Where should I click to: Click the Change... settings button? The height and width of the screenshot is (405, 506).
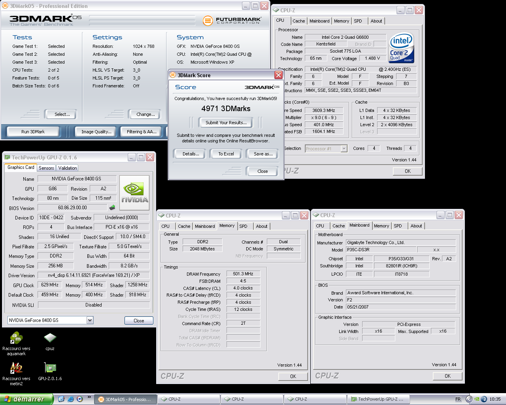pos(143,114)
